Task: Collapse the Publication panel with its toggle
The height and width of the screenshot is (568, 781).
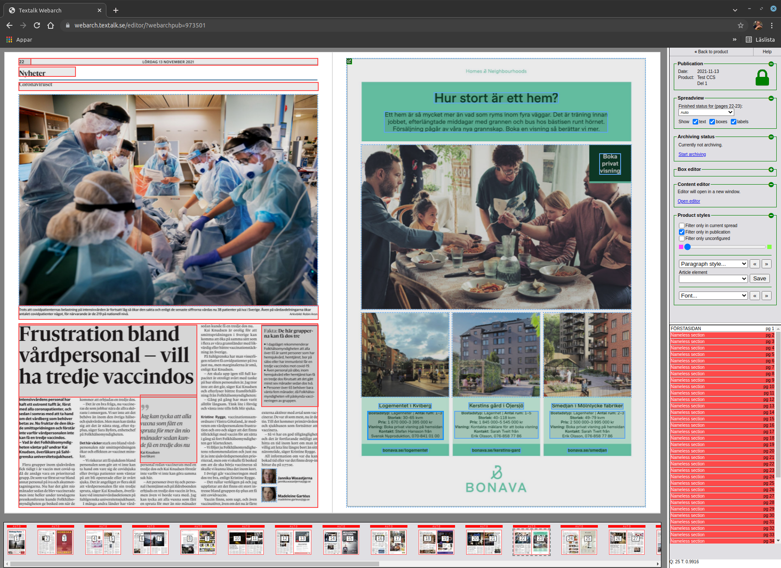Action: [x=771, y=64]
